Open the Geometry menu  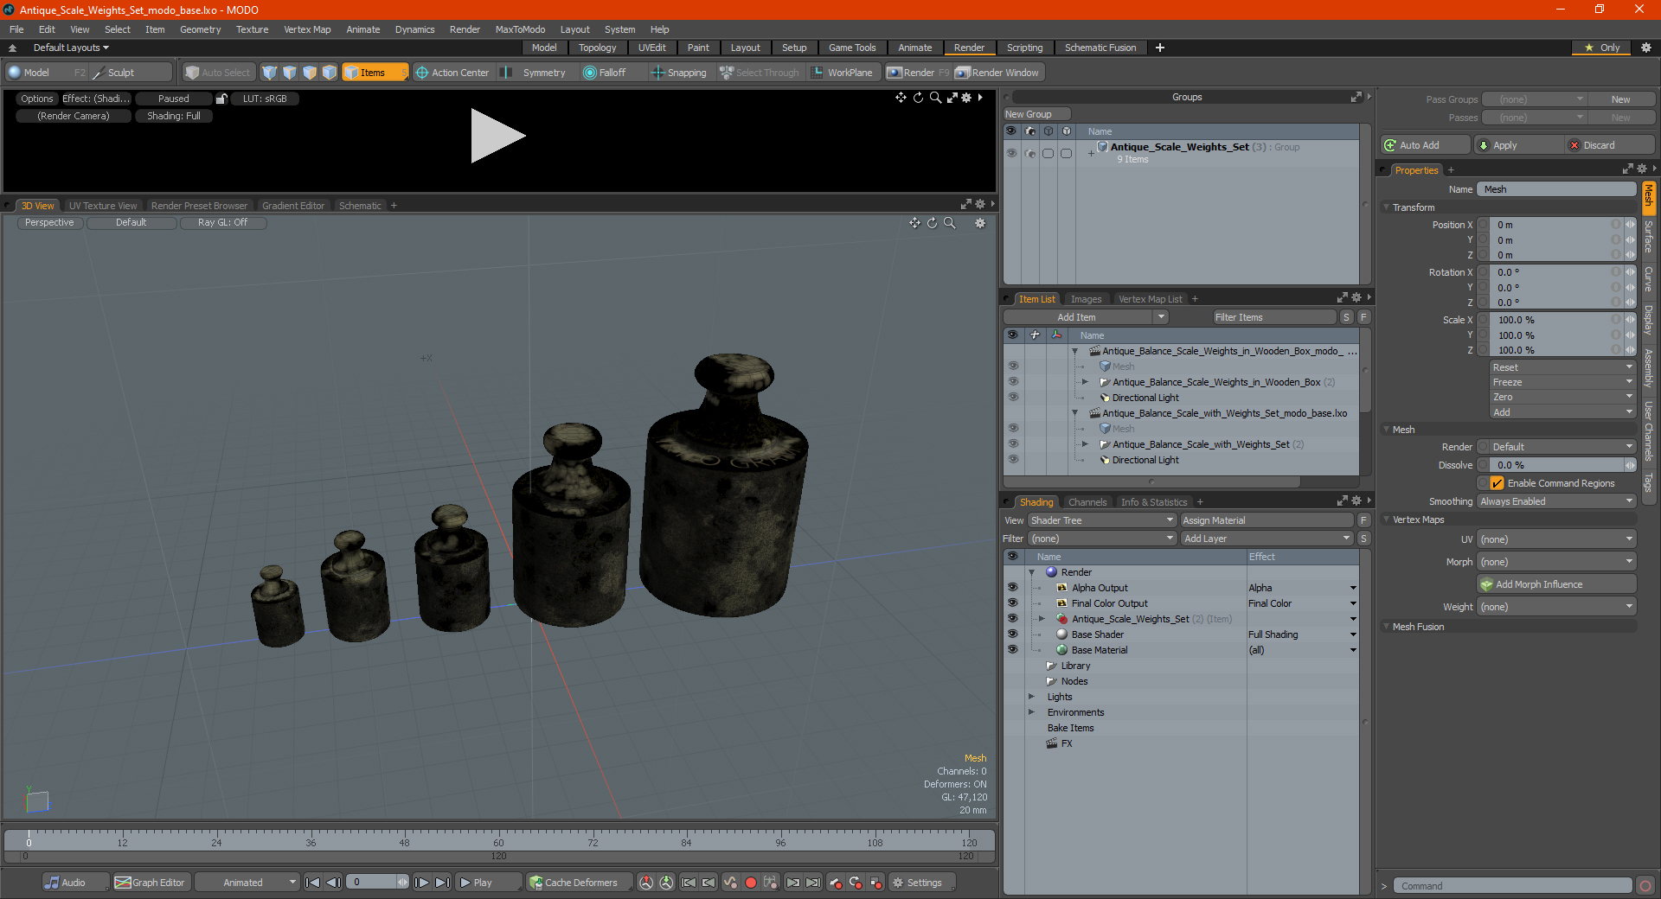[200, 29]
